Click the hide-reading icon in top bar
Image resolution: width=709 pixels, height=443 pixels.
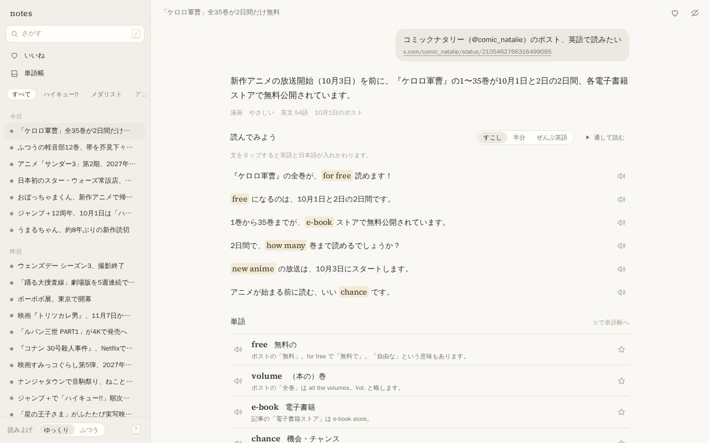click(695, 13)
